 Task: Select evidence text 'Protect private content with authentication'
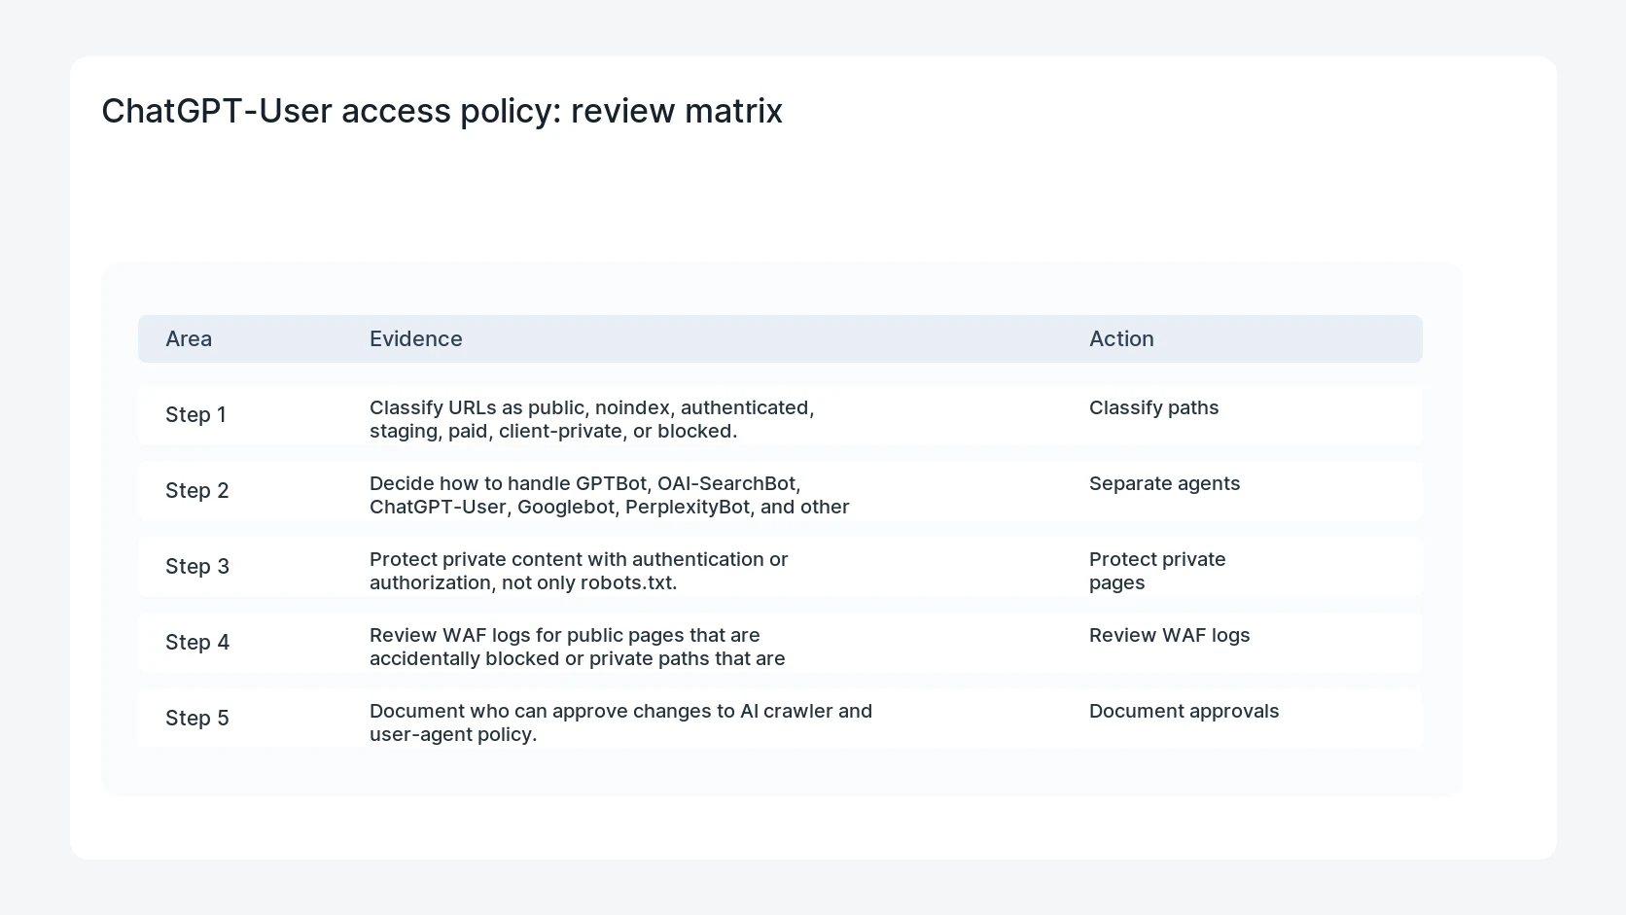(566, 559)
